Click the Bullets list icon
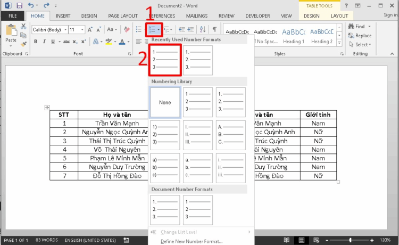This screenshot has height=245, width=399. point(138,30)
